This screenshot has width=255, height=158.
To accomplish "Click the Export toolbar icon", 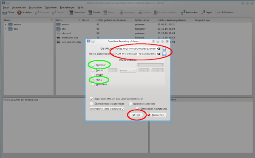I will (203, 12).
